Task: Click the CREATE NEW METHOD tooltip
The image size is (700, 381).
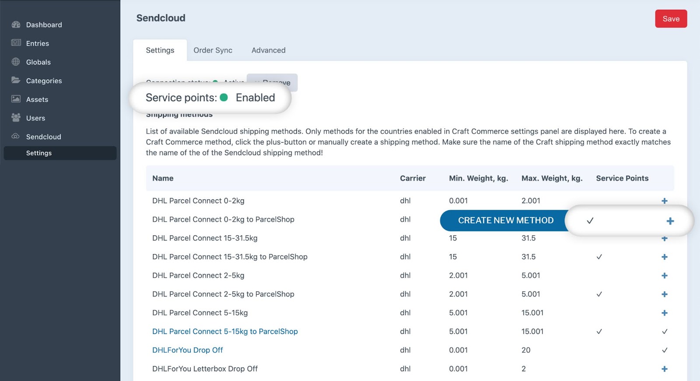Action: pyautogui.click(x=505, y=220)
